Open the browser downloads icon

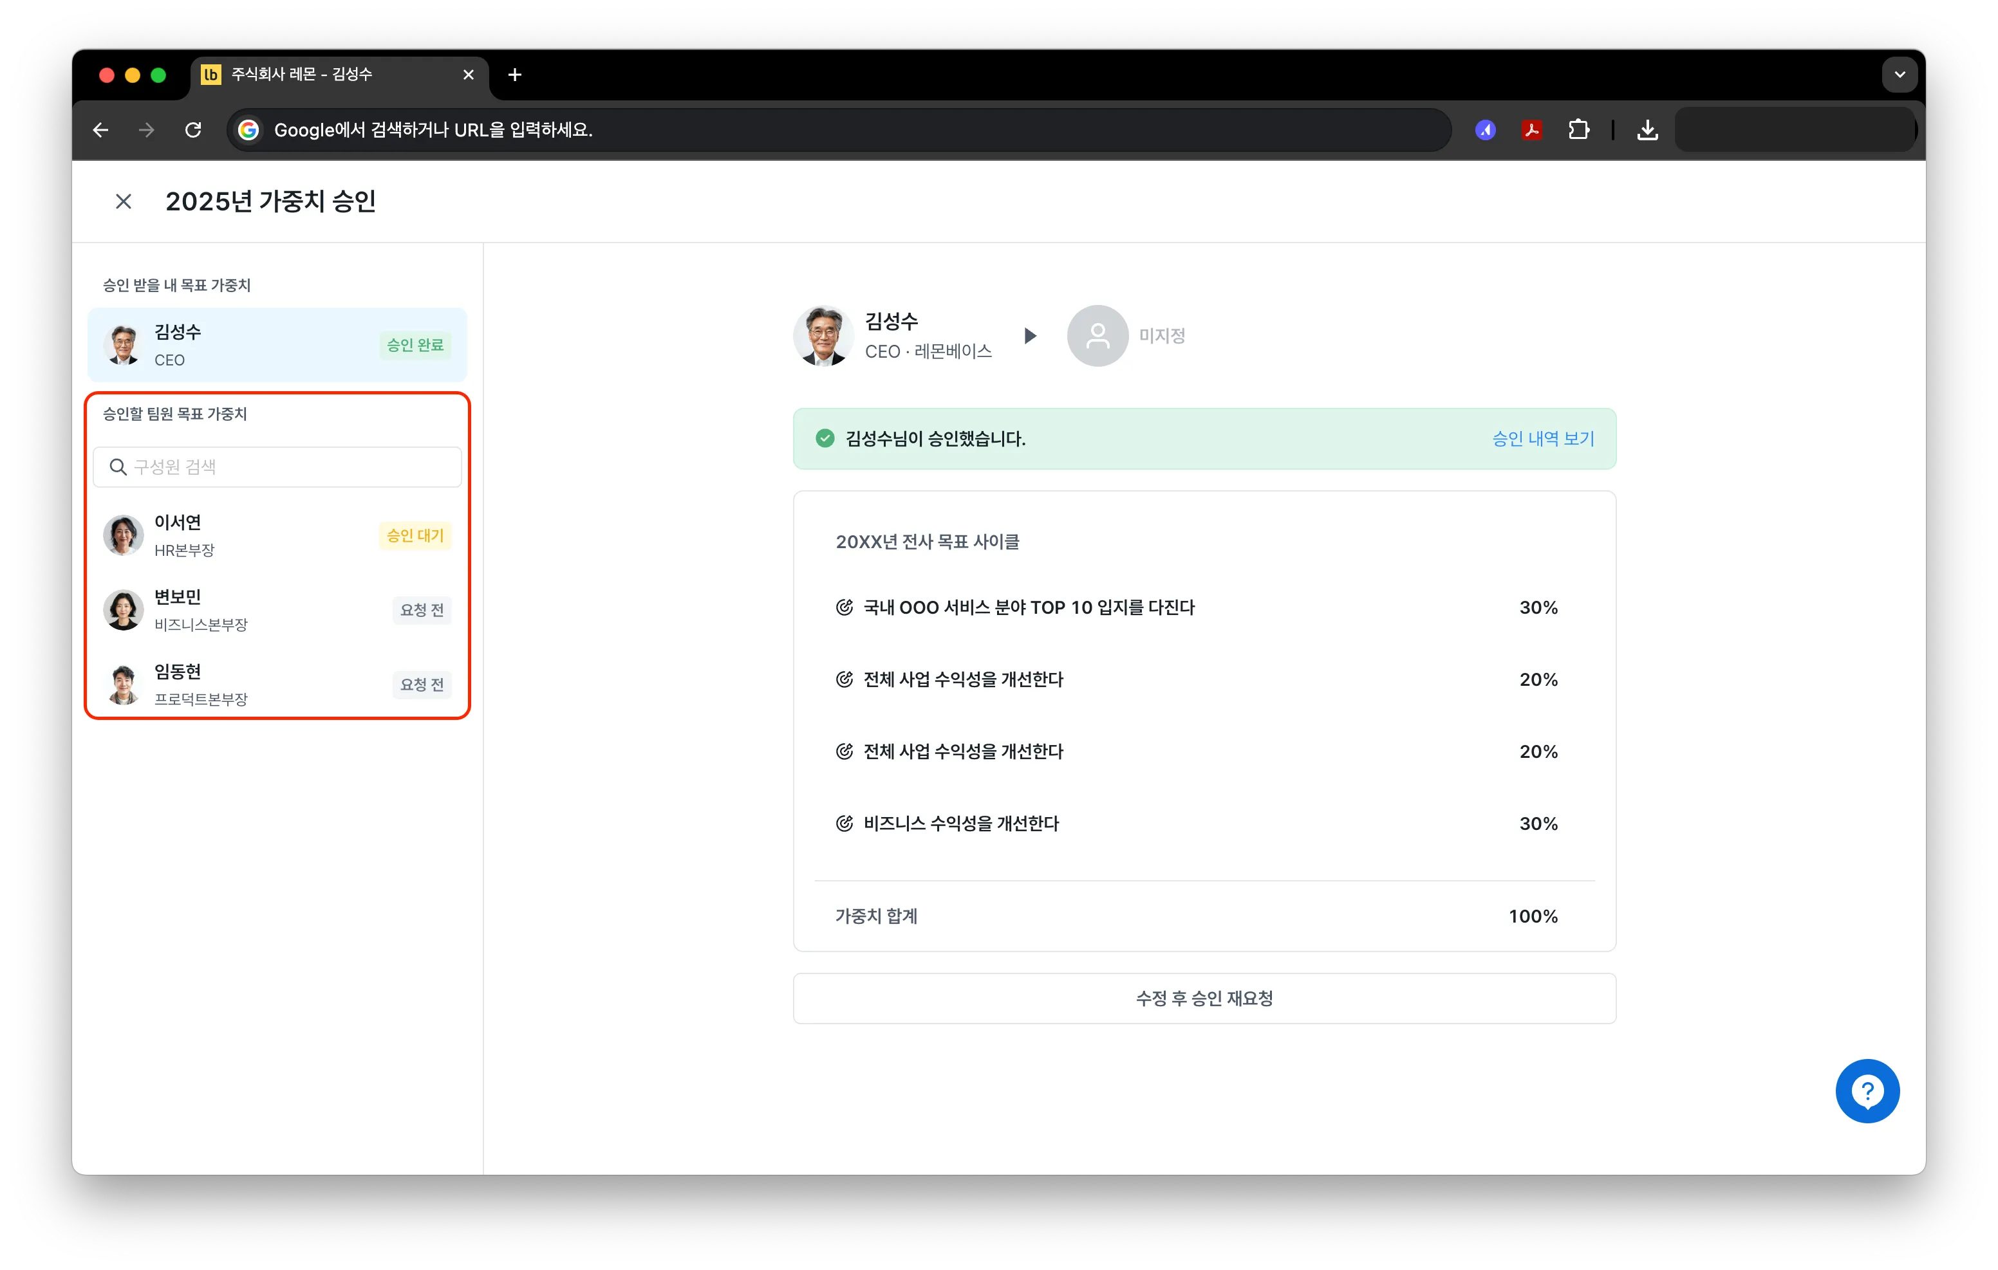pos(1647,130)
